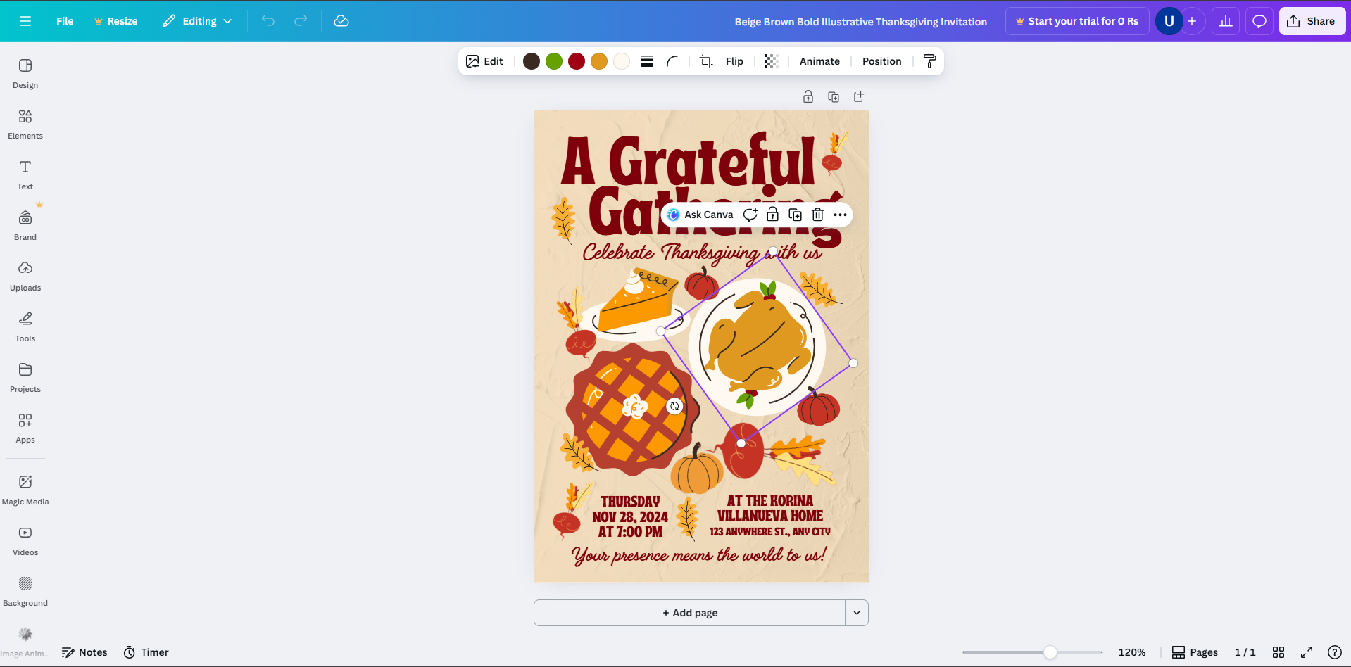Image resolution: width=1351 pixels, height=667 pixels.
Task: Open the Resize menu
Action: click(x=115, y=21)
